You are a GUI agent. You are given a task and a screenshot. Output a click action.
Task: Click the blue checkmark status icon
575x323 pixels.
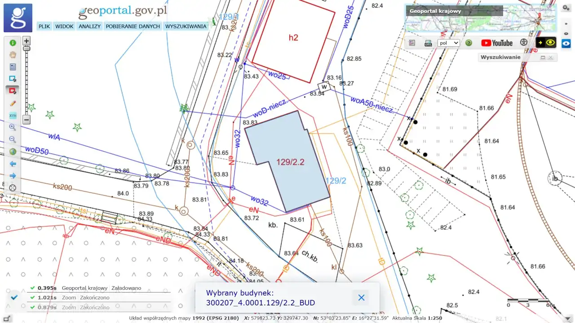[14, 297]
